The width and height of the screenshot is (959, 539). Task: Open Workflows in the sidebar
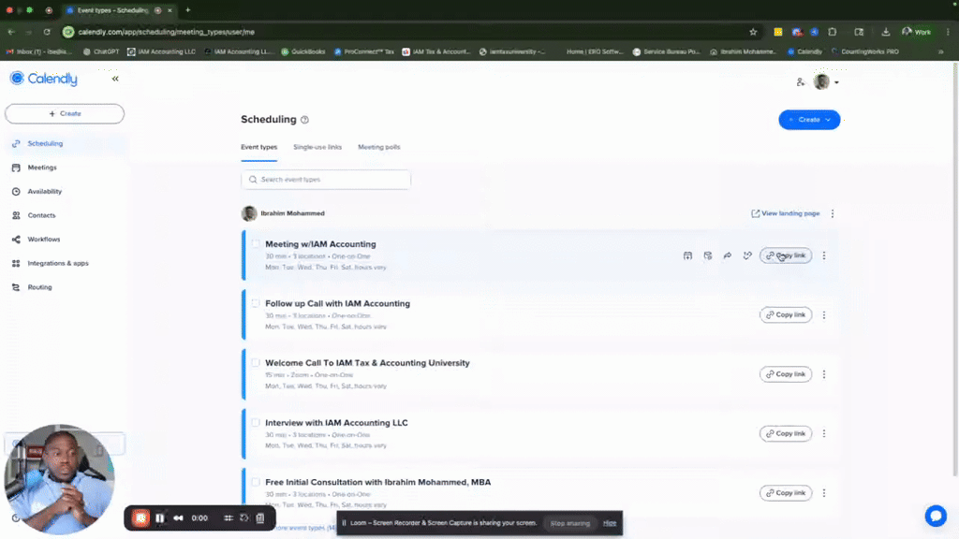(43, 239)
